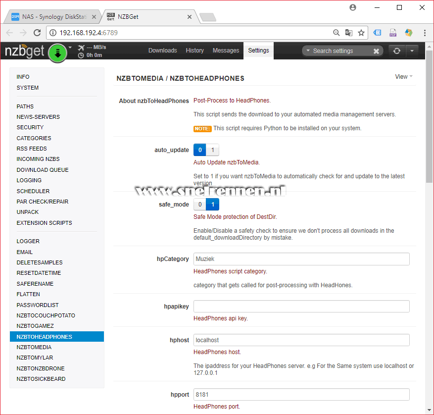Open RESETDATETIME script settings
Image resolution: width=434 pixels, height=415 pixels.
[x=39, y=273]
